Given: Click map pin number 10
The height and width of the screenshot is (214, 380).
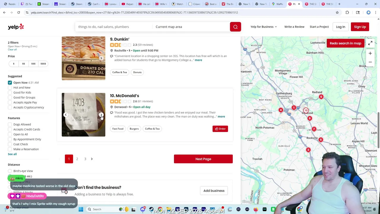Looking at the screenshot, I should (x=306, y=111).
